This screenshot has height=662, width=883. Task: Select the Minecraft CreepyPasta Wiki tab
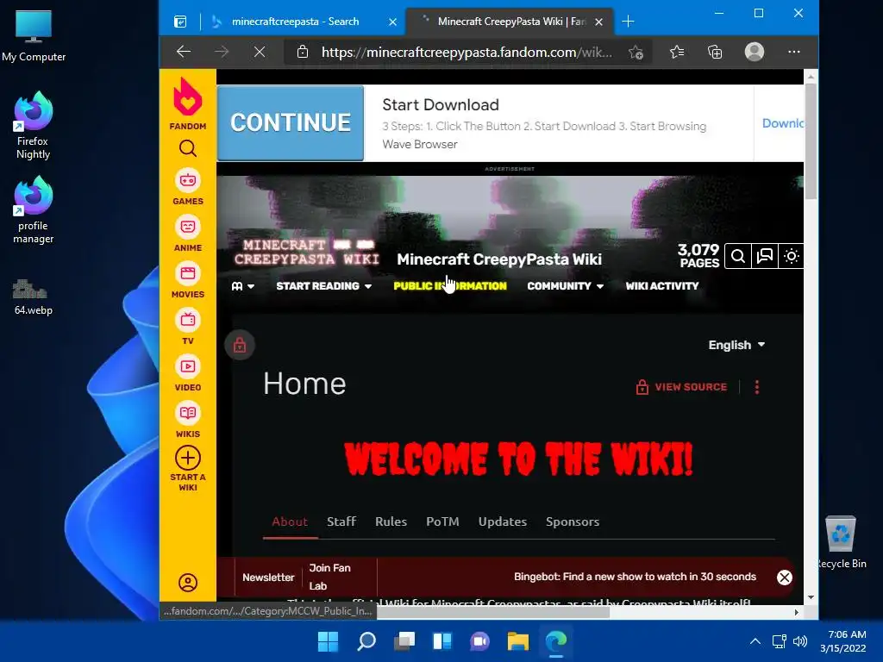coord(510,22)
